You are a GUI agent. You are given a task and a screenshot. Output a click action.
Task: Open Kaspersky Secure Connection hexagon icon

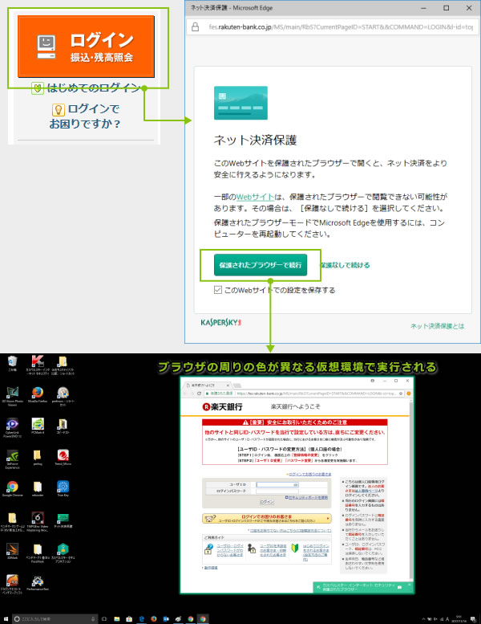(63, 553)
